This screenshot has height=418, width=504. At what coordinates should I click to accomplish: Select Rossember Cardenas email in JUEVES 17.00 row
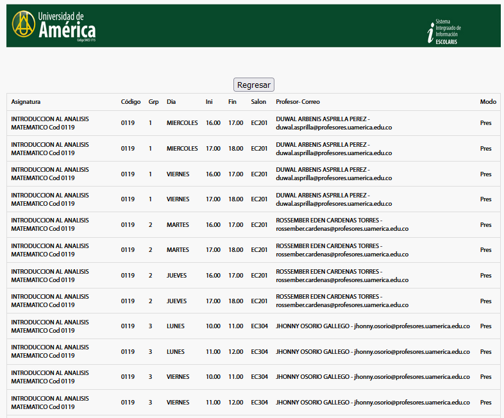(342, 305)
